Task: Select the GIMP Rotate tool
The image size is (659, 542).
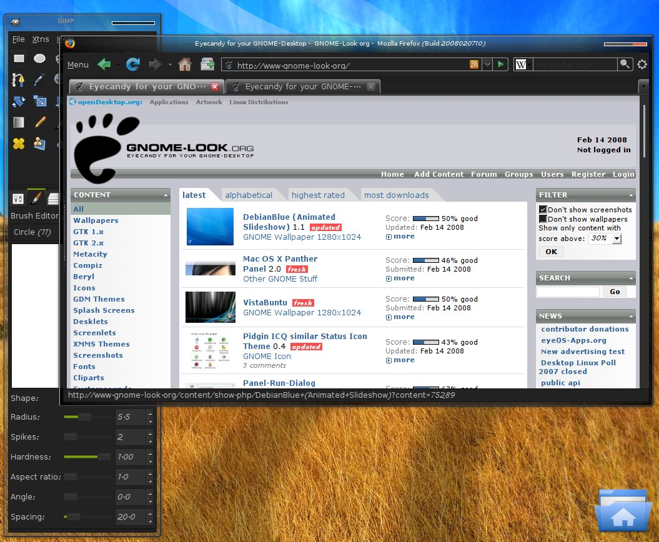Action: (x=19, y=101)
